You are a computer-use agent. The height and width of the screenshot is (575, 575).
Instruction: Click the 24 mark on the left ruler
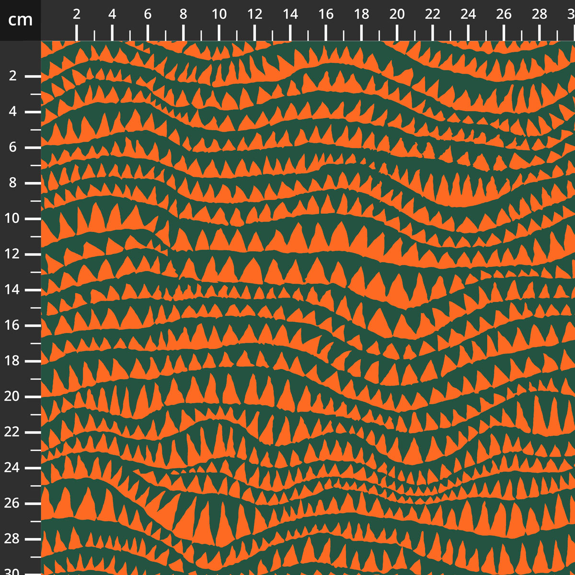click(11, 468)
